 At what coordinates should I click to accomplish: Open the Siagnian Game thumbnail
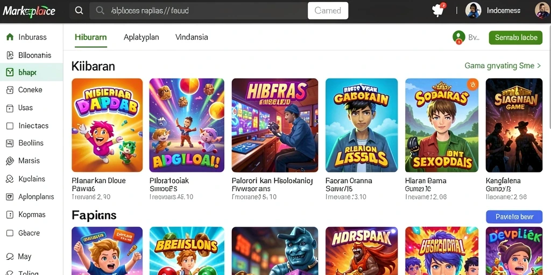(514, 125)
